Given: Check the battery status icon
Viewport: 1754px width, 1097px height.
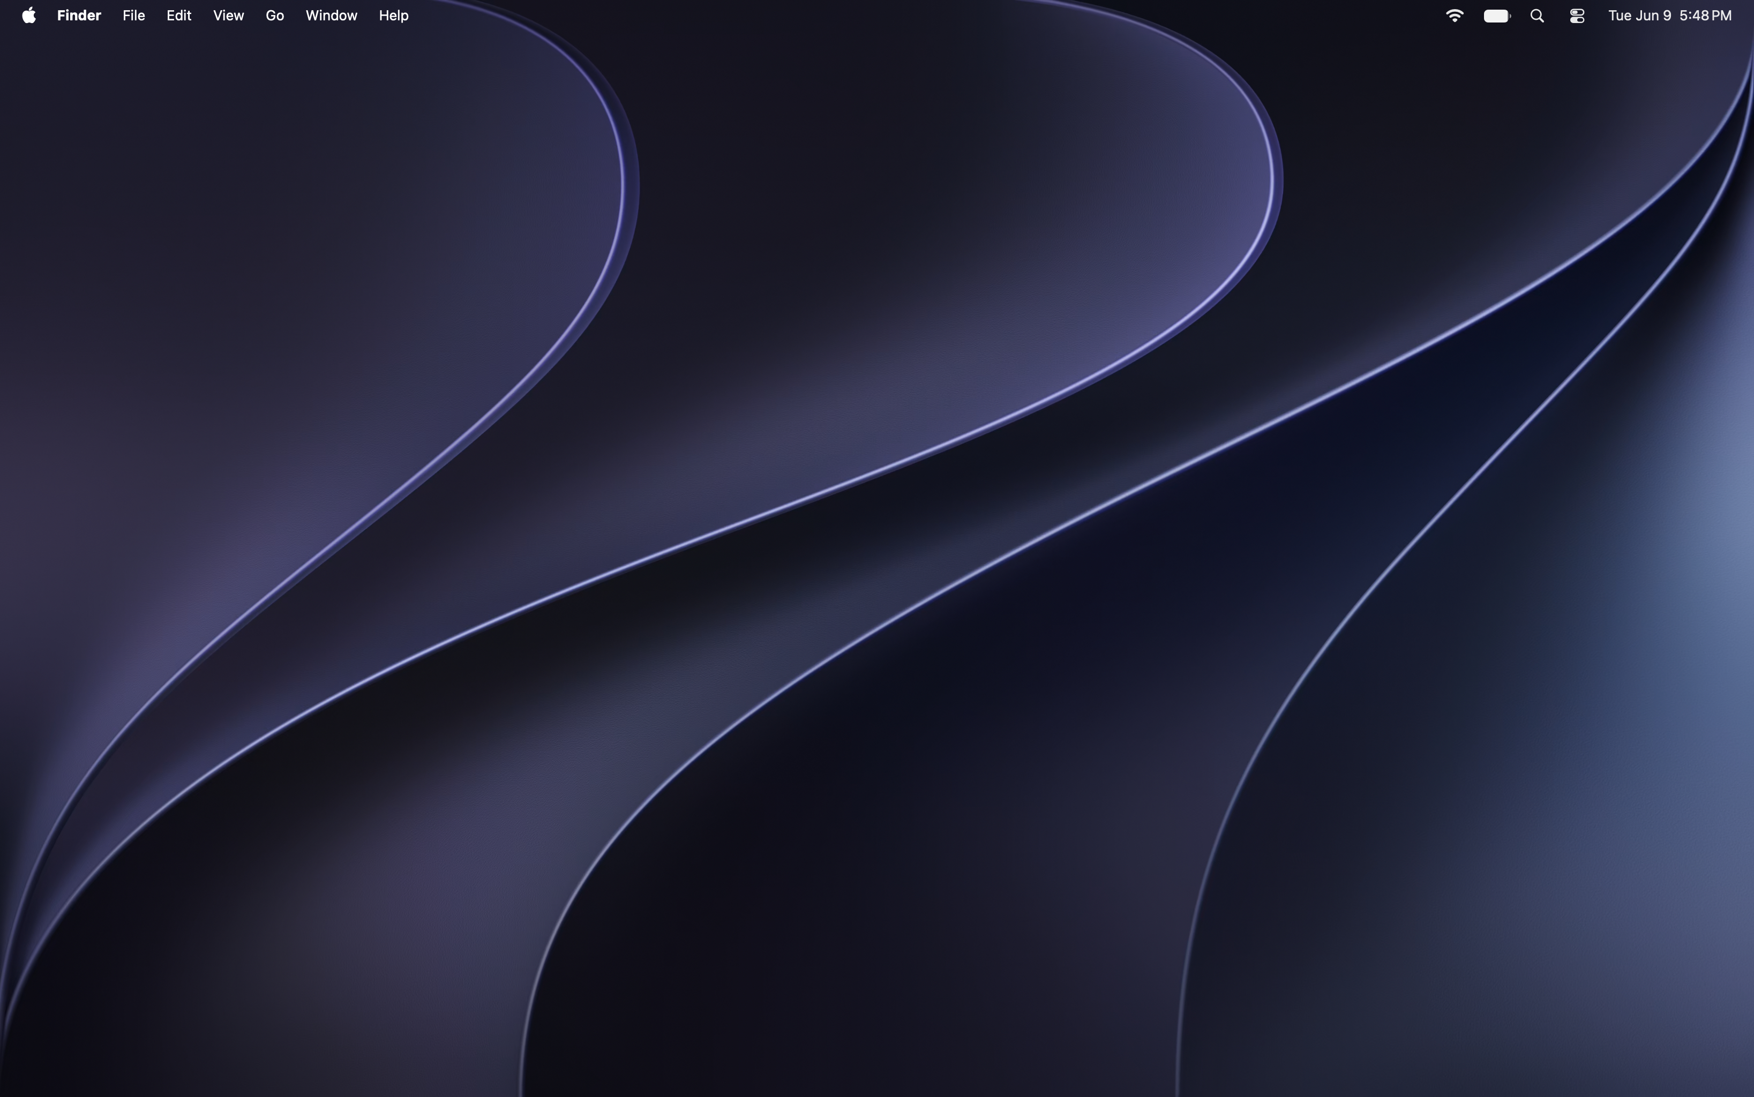Looking at the screenshot, I should (x=1496, y=15).
